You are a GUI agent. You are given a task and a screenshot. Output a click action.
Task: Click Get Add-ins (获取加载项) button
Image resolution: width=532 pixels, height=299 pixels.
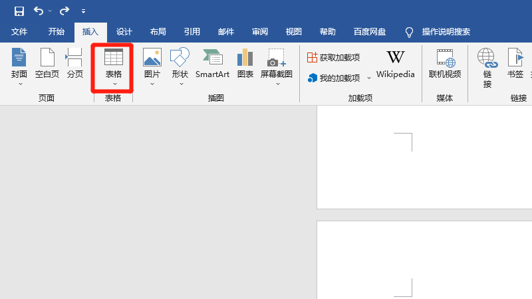pos(333,57)
